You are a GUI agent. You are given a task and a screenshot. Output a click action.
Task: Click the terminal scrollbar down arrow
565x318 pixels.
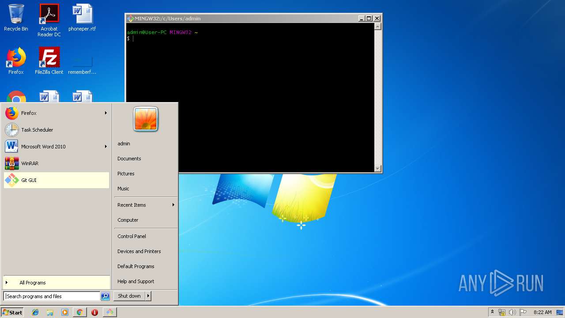click(377, 168)
